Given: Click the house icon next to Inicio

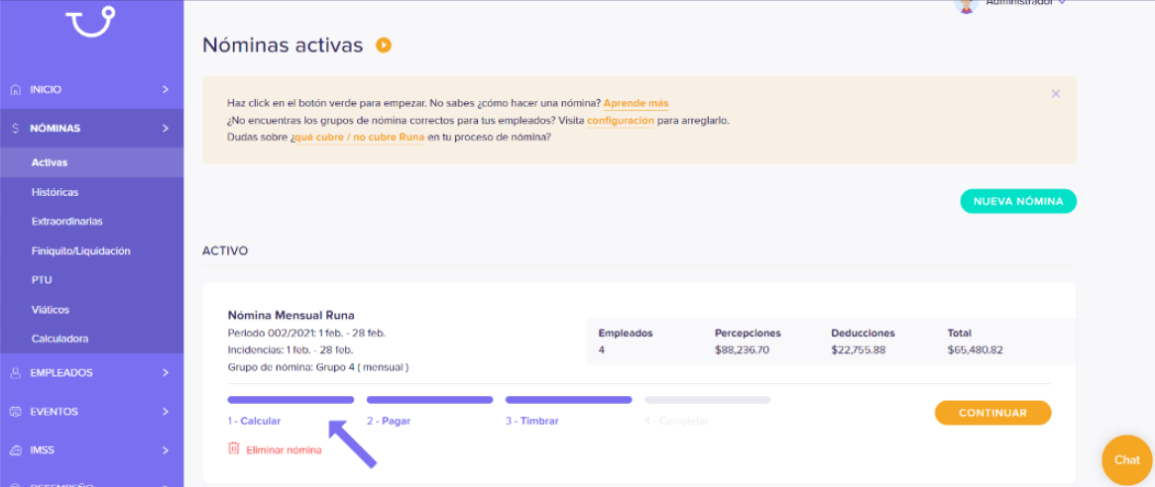Looking at the screenshot, I should [16, 90].
